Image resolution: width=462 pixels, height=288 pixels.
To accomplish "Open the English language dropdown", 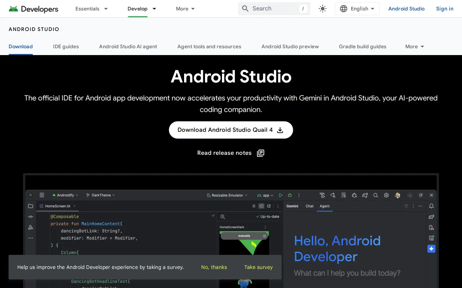I will click(x=357, y=9).
